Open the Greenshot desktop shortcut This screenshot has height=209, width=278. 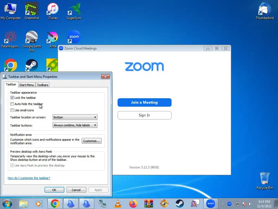coord(32,11)
